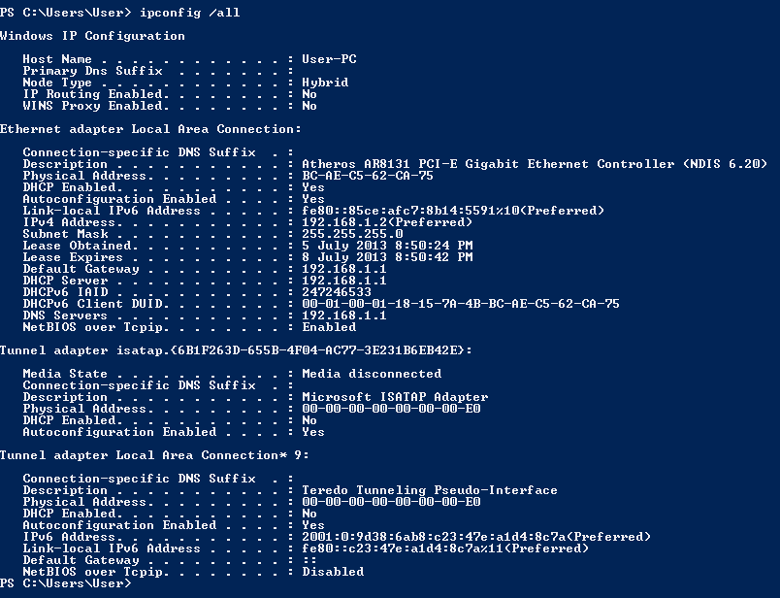Click the Windows IP Configuration heading
This screenshot has width=780, height=598.
(x=92, y=36)
